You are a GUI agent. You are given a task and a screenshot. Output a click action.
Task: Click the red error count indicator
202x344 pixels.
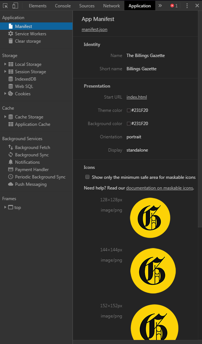coord(174,6)
